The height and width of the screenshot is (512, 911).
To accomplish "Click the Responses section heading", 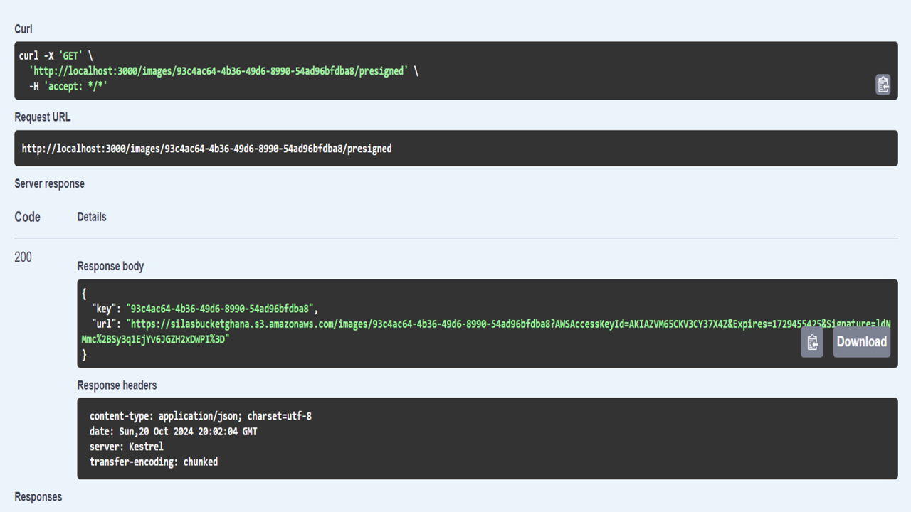I will [x=38, y=496].
